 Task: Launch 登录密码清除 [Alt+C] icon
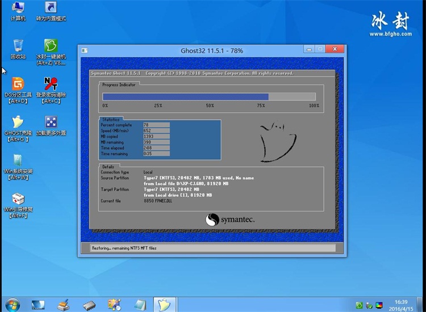pyautogui.click(x=51, y=90)
